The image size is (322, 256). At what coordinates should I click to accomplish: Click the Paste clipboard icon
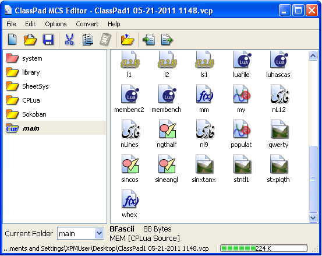[105, 40]
